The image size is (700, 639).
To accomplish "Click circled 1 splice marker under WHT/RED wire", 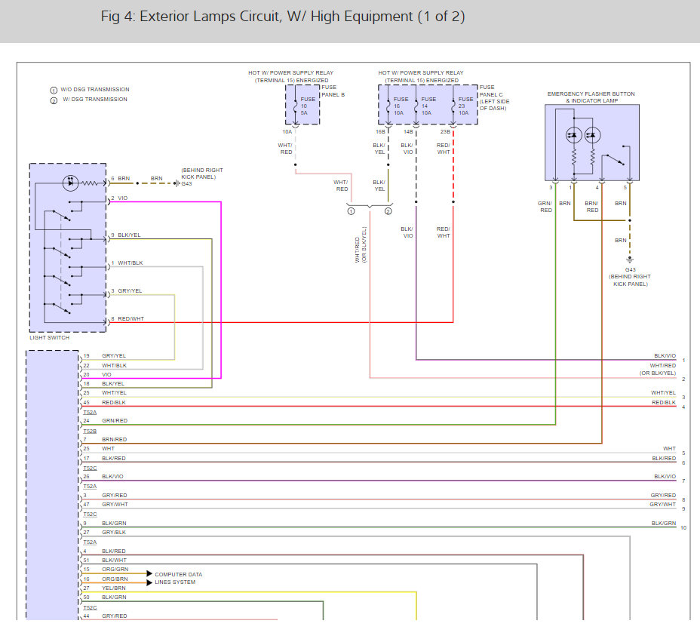I will tap(351, 212).
